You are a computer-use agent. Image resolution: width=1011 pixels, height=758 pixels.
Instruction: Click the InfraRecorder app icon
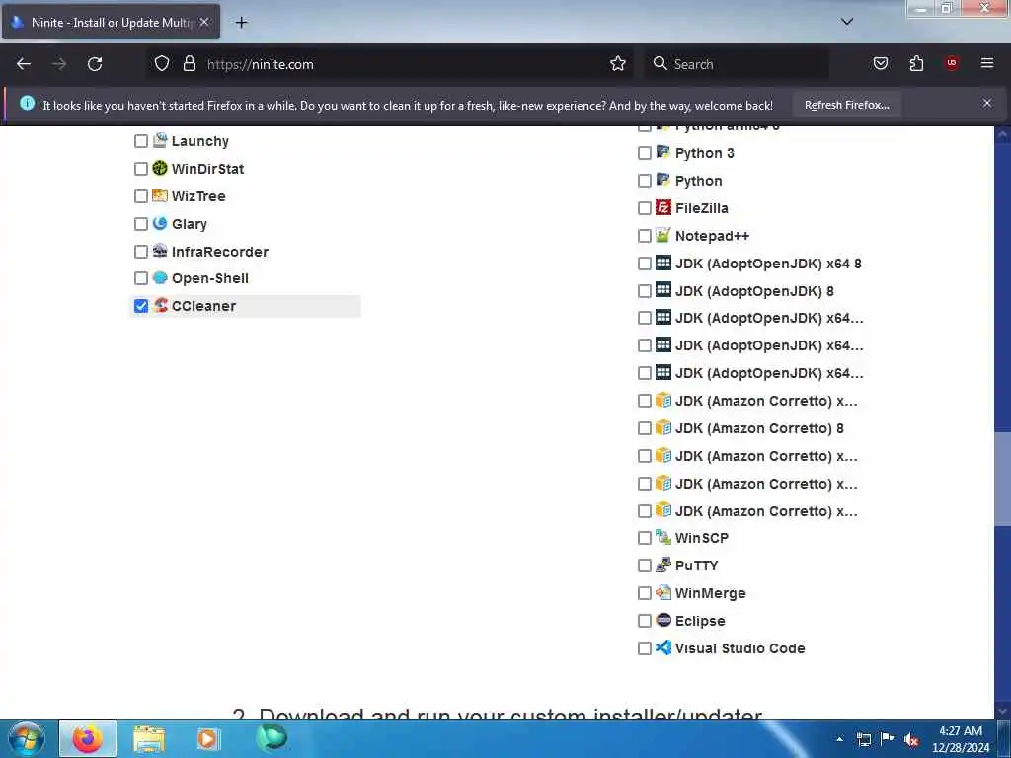[160, 251]
